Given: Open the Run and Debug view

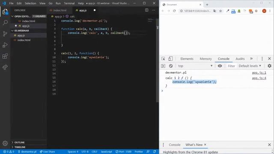Looking at the screenshot, I should coord(5,45).
